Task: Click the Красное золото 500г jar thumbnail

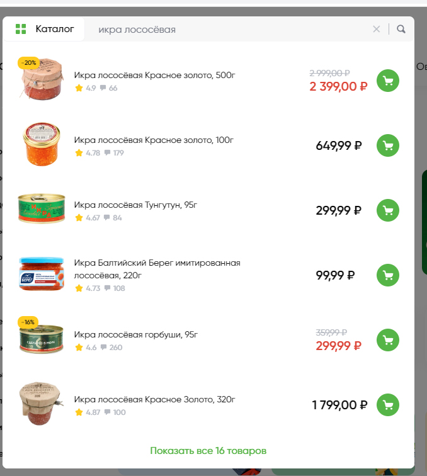Action: coord(42,79)
